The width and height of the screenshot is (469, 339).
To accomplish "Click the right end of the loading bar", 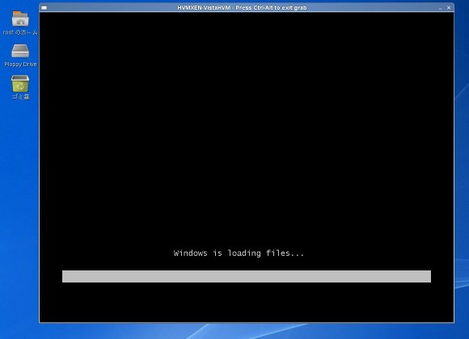I will pyautogui.click(x=429, y=276).
